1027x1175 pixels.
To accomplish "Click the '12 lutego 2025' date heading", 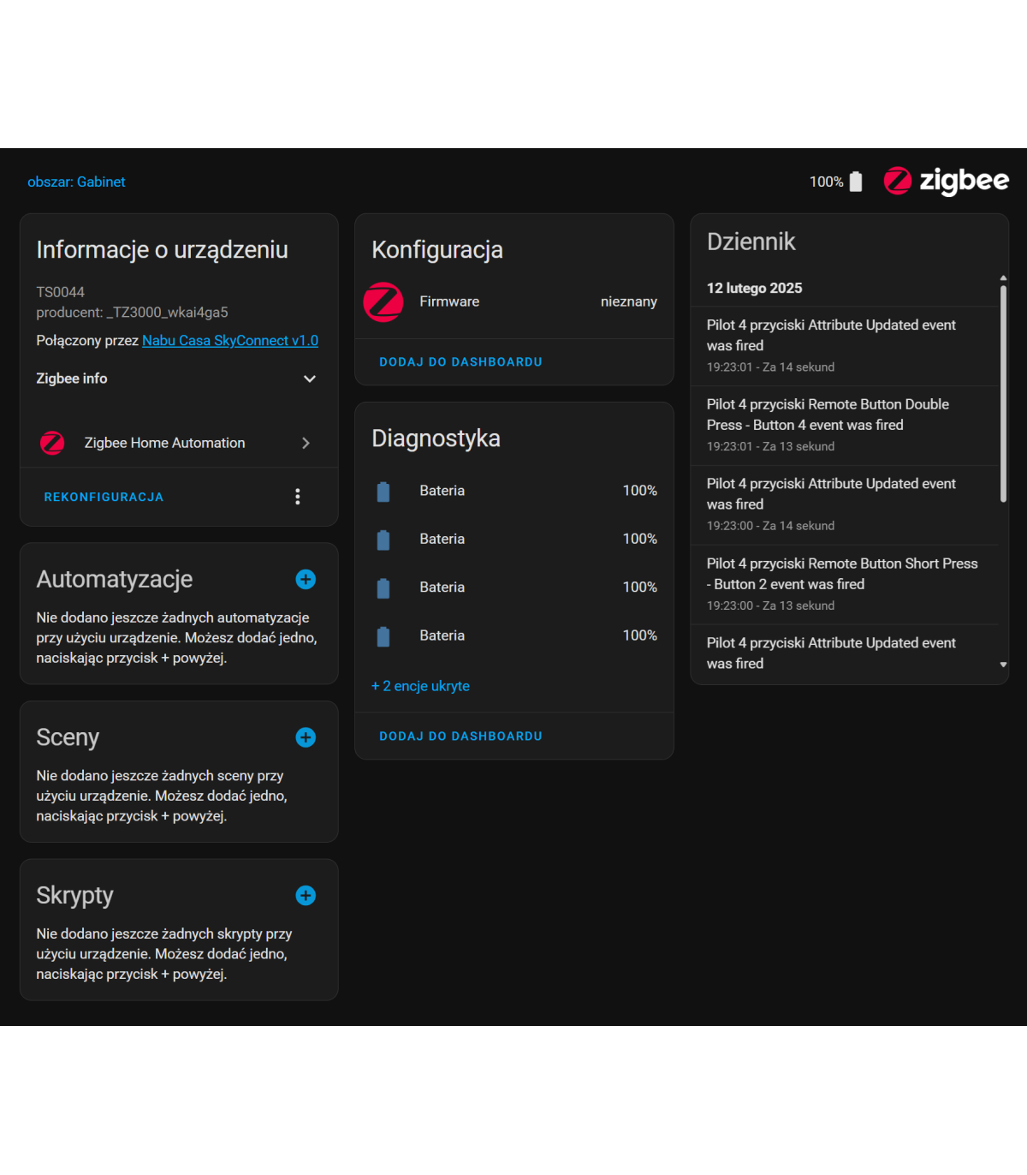I will [754, 289].
